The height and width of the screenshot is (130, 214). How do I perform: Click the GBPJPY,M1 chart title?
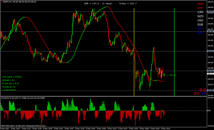coord(7,2)
